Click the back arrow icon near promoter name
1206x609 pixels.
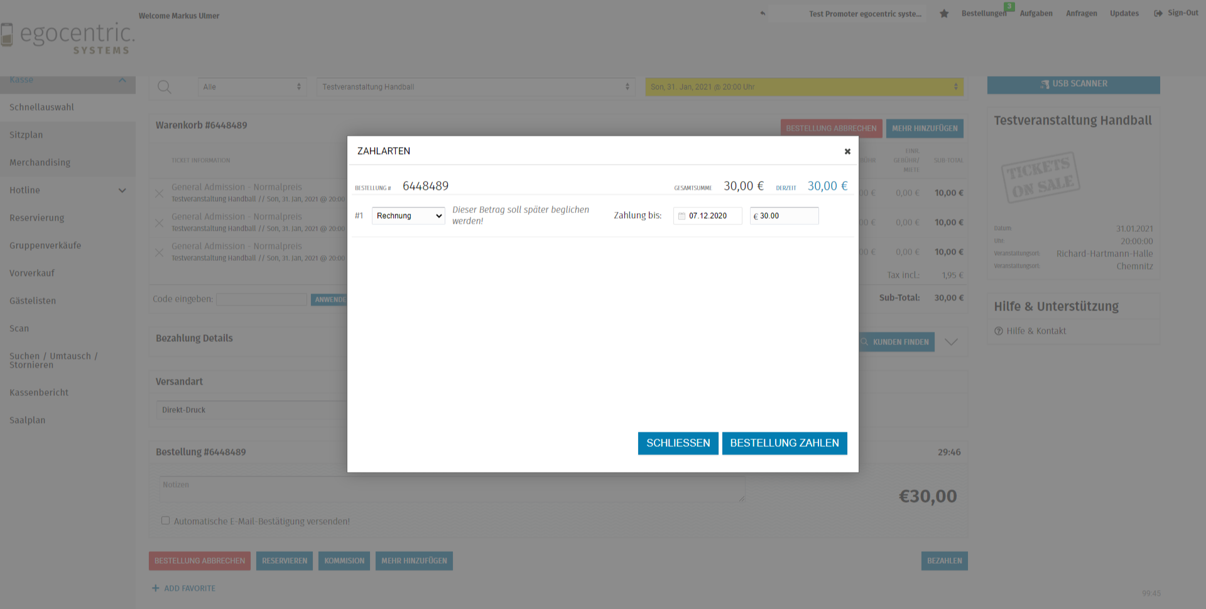(x=763, y=13)
